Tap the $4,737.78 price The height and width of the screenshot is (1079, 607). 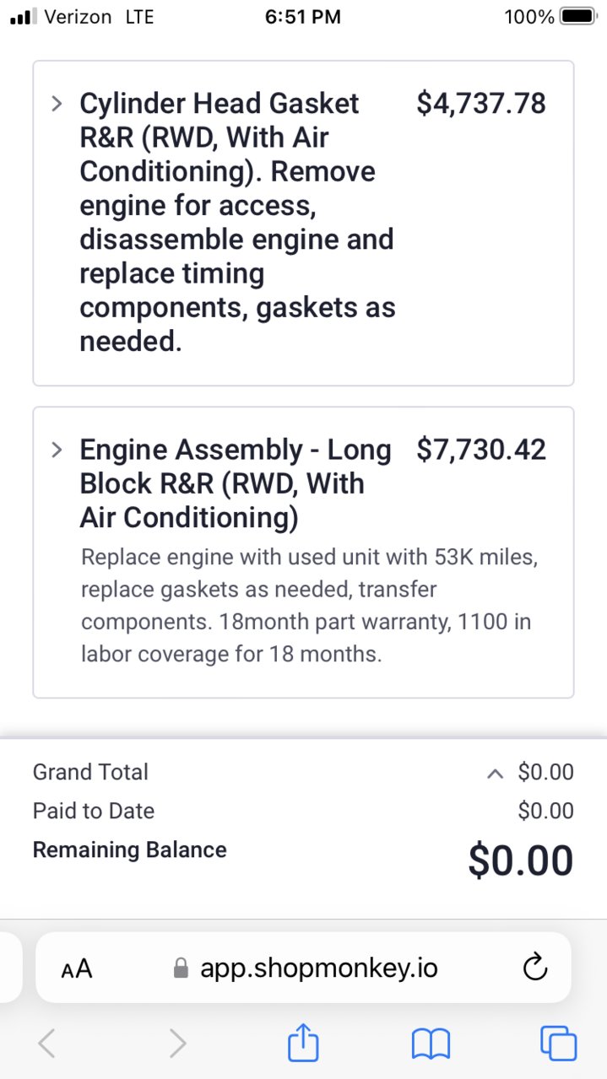point(481,104)
